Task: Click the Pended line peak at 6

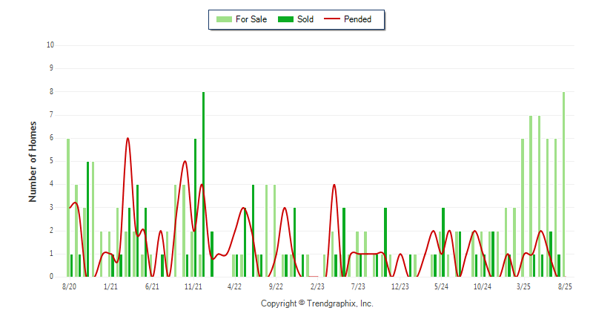Action: tap(127, 139)
